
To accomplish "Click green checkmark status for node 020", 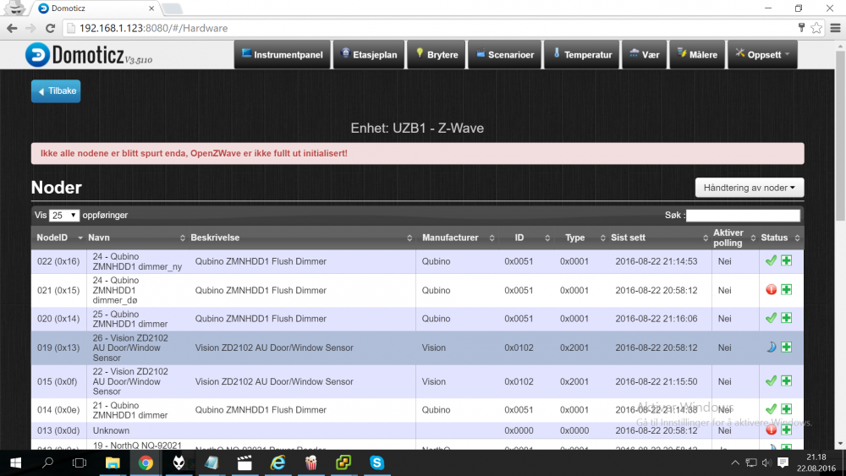I will tap(771, 319).
